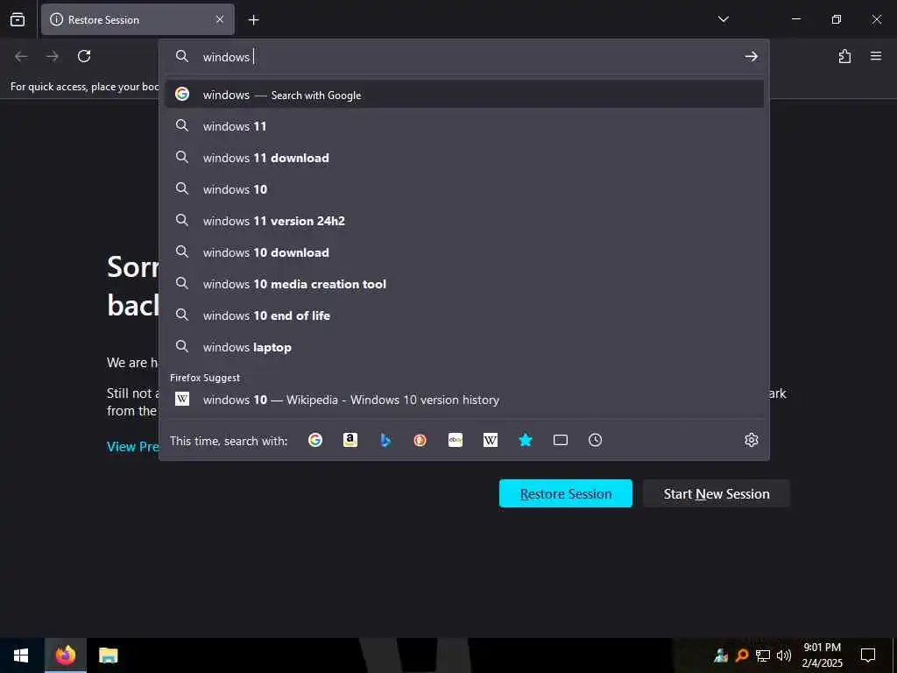
Task: Reload the current page
Action: tap(84, 56)
